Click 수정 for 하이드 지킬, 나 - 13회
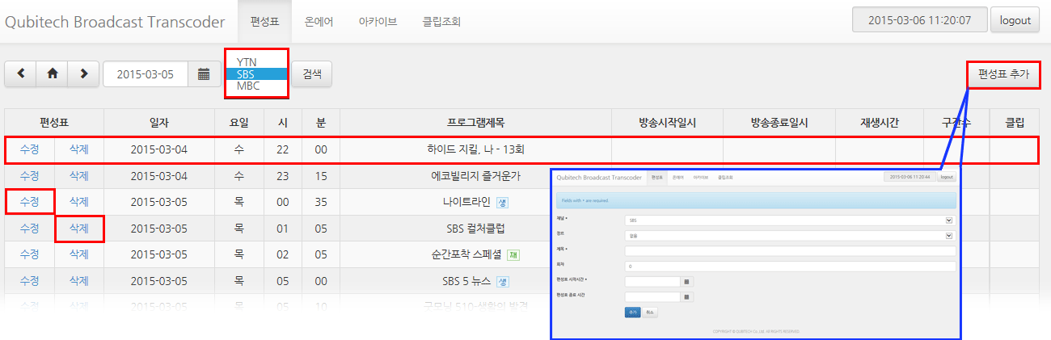This screenshot has height=340, width=1051. tap(29, 150)
